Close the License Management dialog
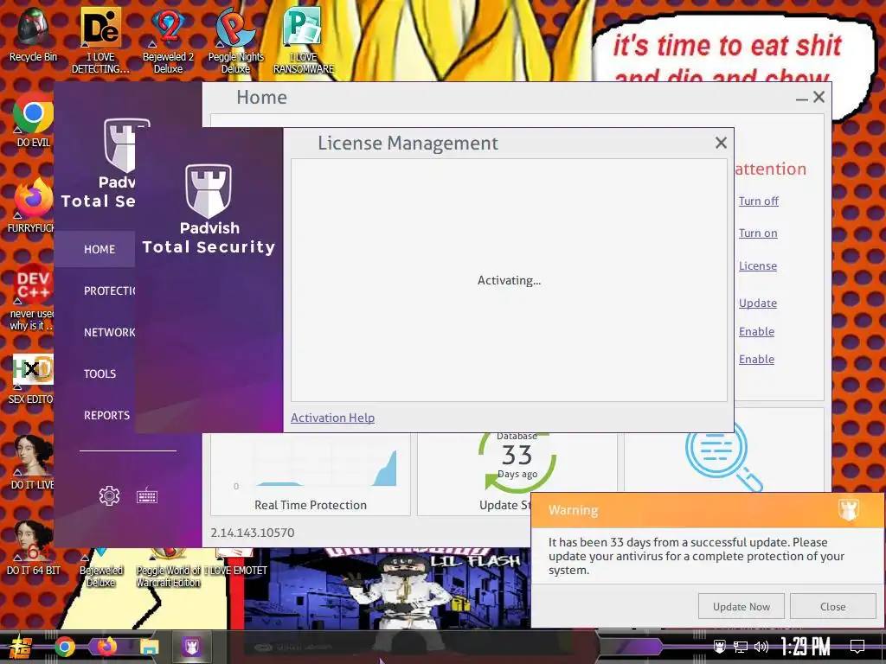 pos(721,143)
